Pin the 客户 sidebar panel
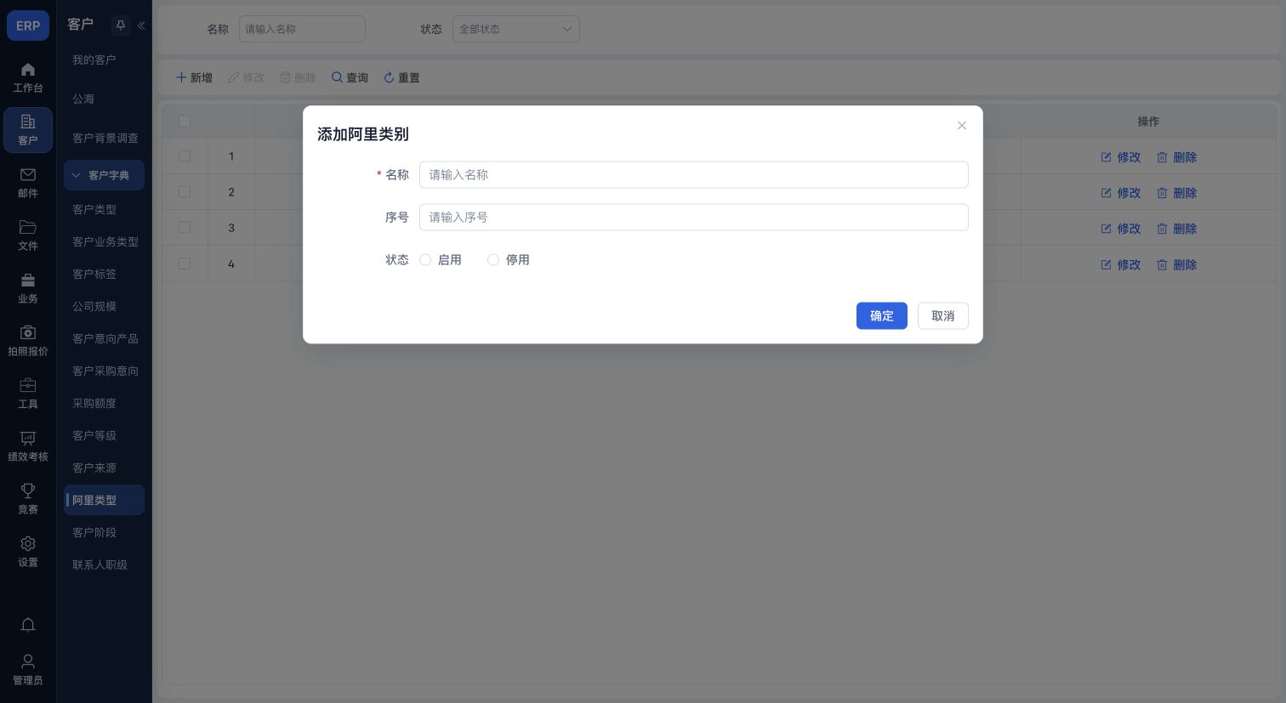The width and height of the screenshot is (1286, 703). [121, 26]
